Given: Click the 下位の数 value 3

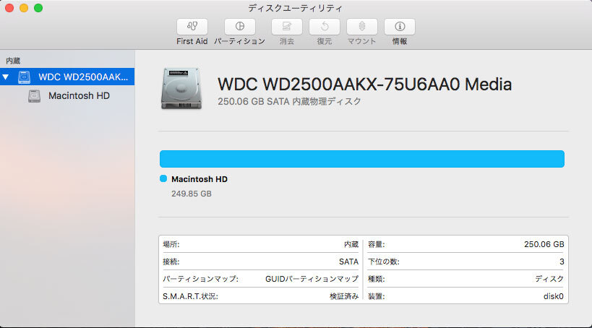Looking at the screenshot, I should [x=562, y=262].
